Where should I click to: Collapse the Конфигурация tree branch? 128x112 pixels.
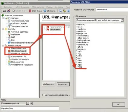click(x=3, y=46)
